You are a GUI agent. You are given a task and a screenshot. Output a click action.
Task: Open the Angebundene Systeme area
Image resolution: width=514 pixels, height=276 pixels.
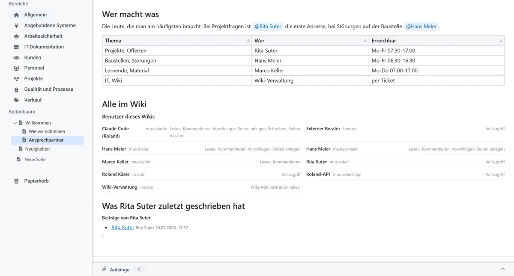pos(50,26)
